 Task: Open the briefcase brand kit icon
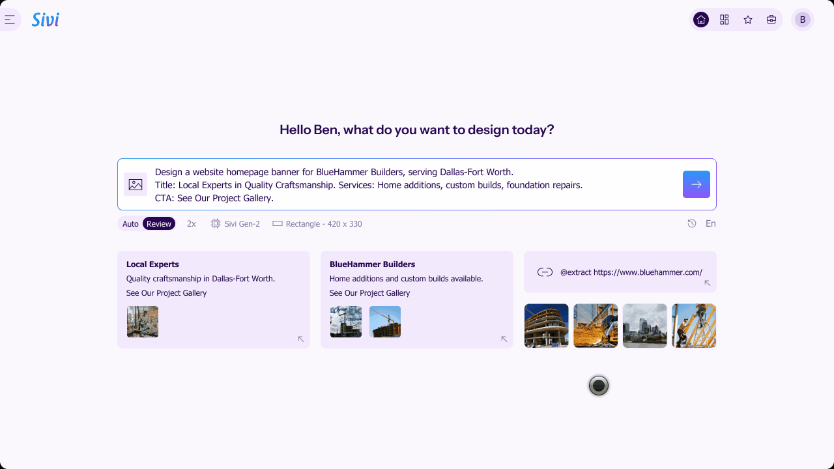[771, 20]
